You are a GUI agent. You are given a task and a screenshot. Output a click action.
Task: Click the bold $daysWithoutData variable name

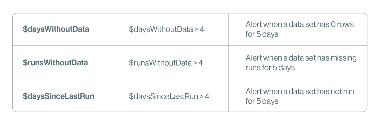56,29
